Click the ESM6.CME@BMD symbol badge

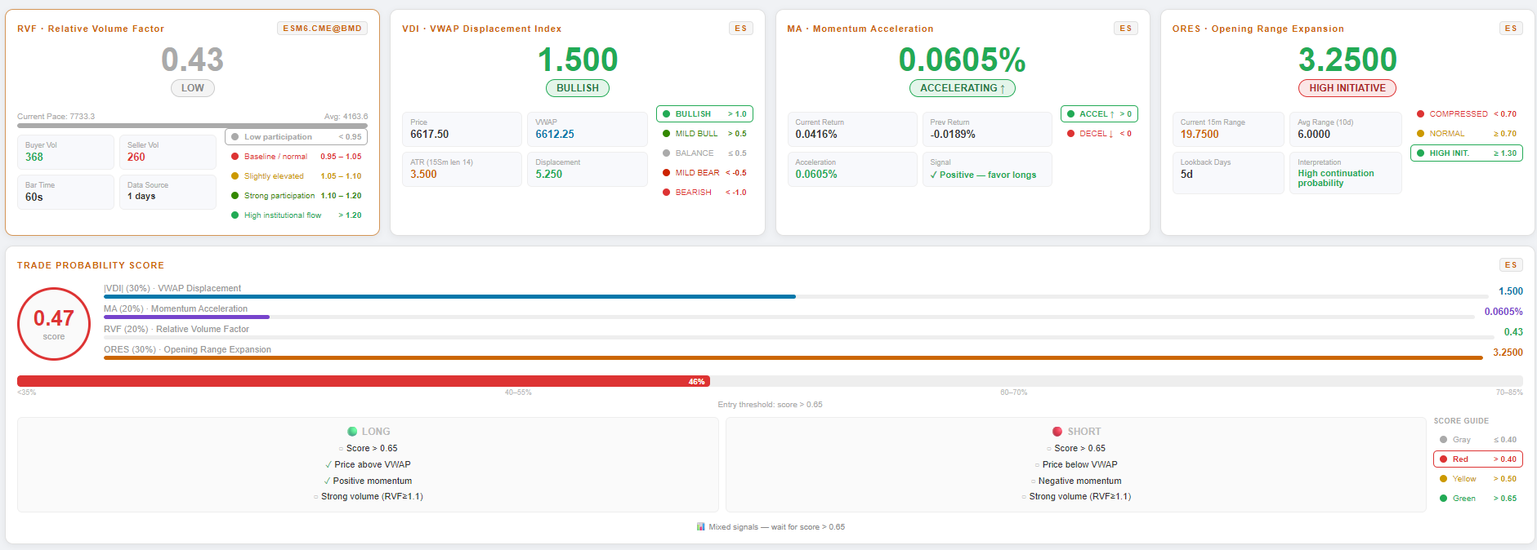pyautogui.click(x=322, y=29)
